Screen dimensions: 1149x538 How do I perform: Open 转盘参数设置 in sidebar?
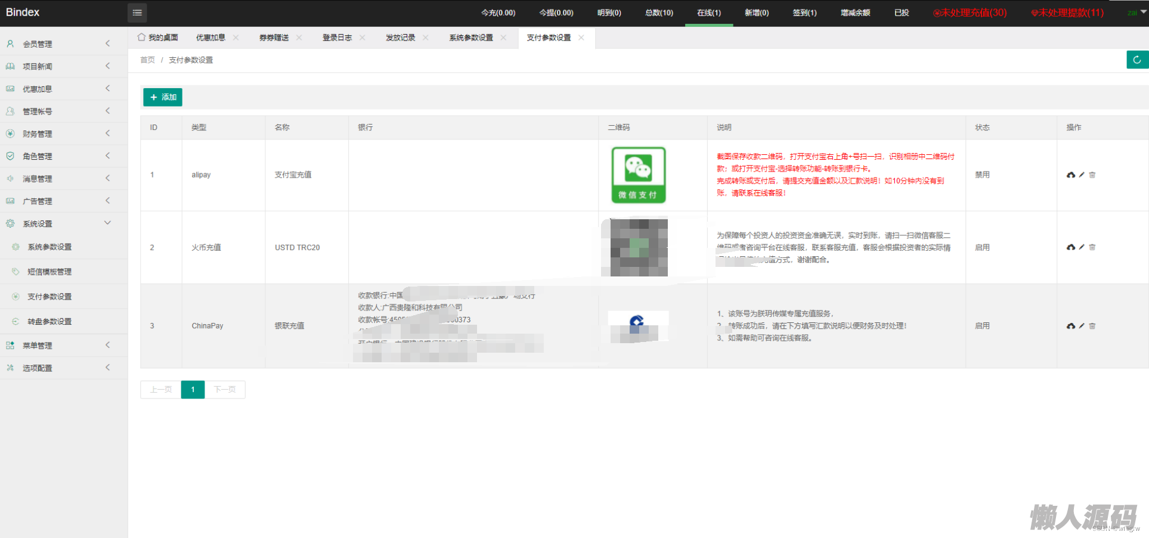49,321
